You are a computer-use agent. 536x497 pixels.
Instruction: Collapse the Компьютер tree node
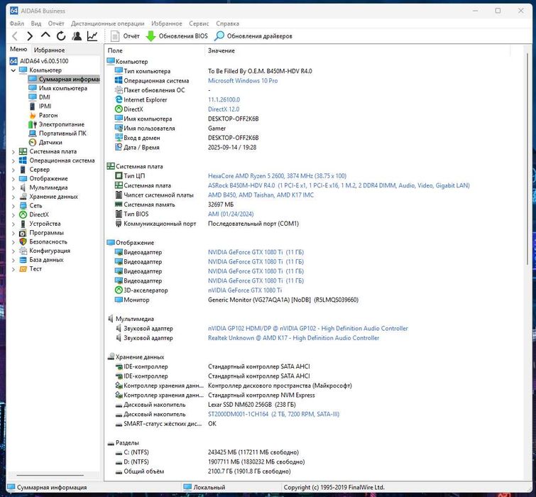click(x=13, y=70)
